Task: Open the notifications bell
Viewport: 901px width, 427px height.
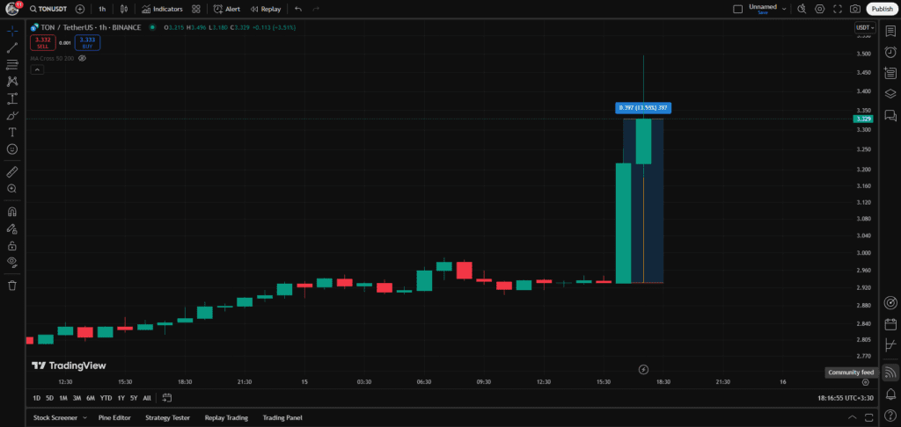Action: [x=890, y=394]
